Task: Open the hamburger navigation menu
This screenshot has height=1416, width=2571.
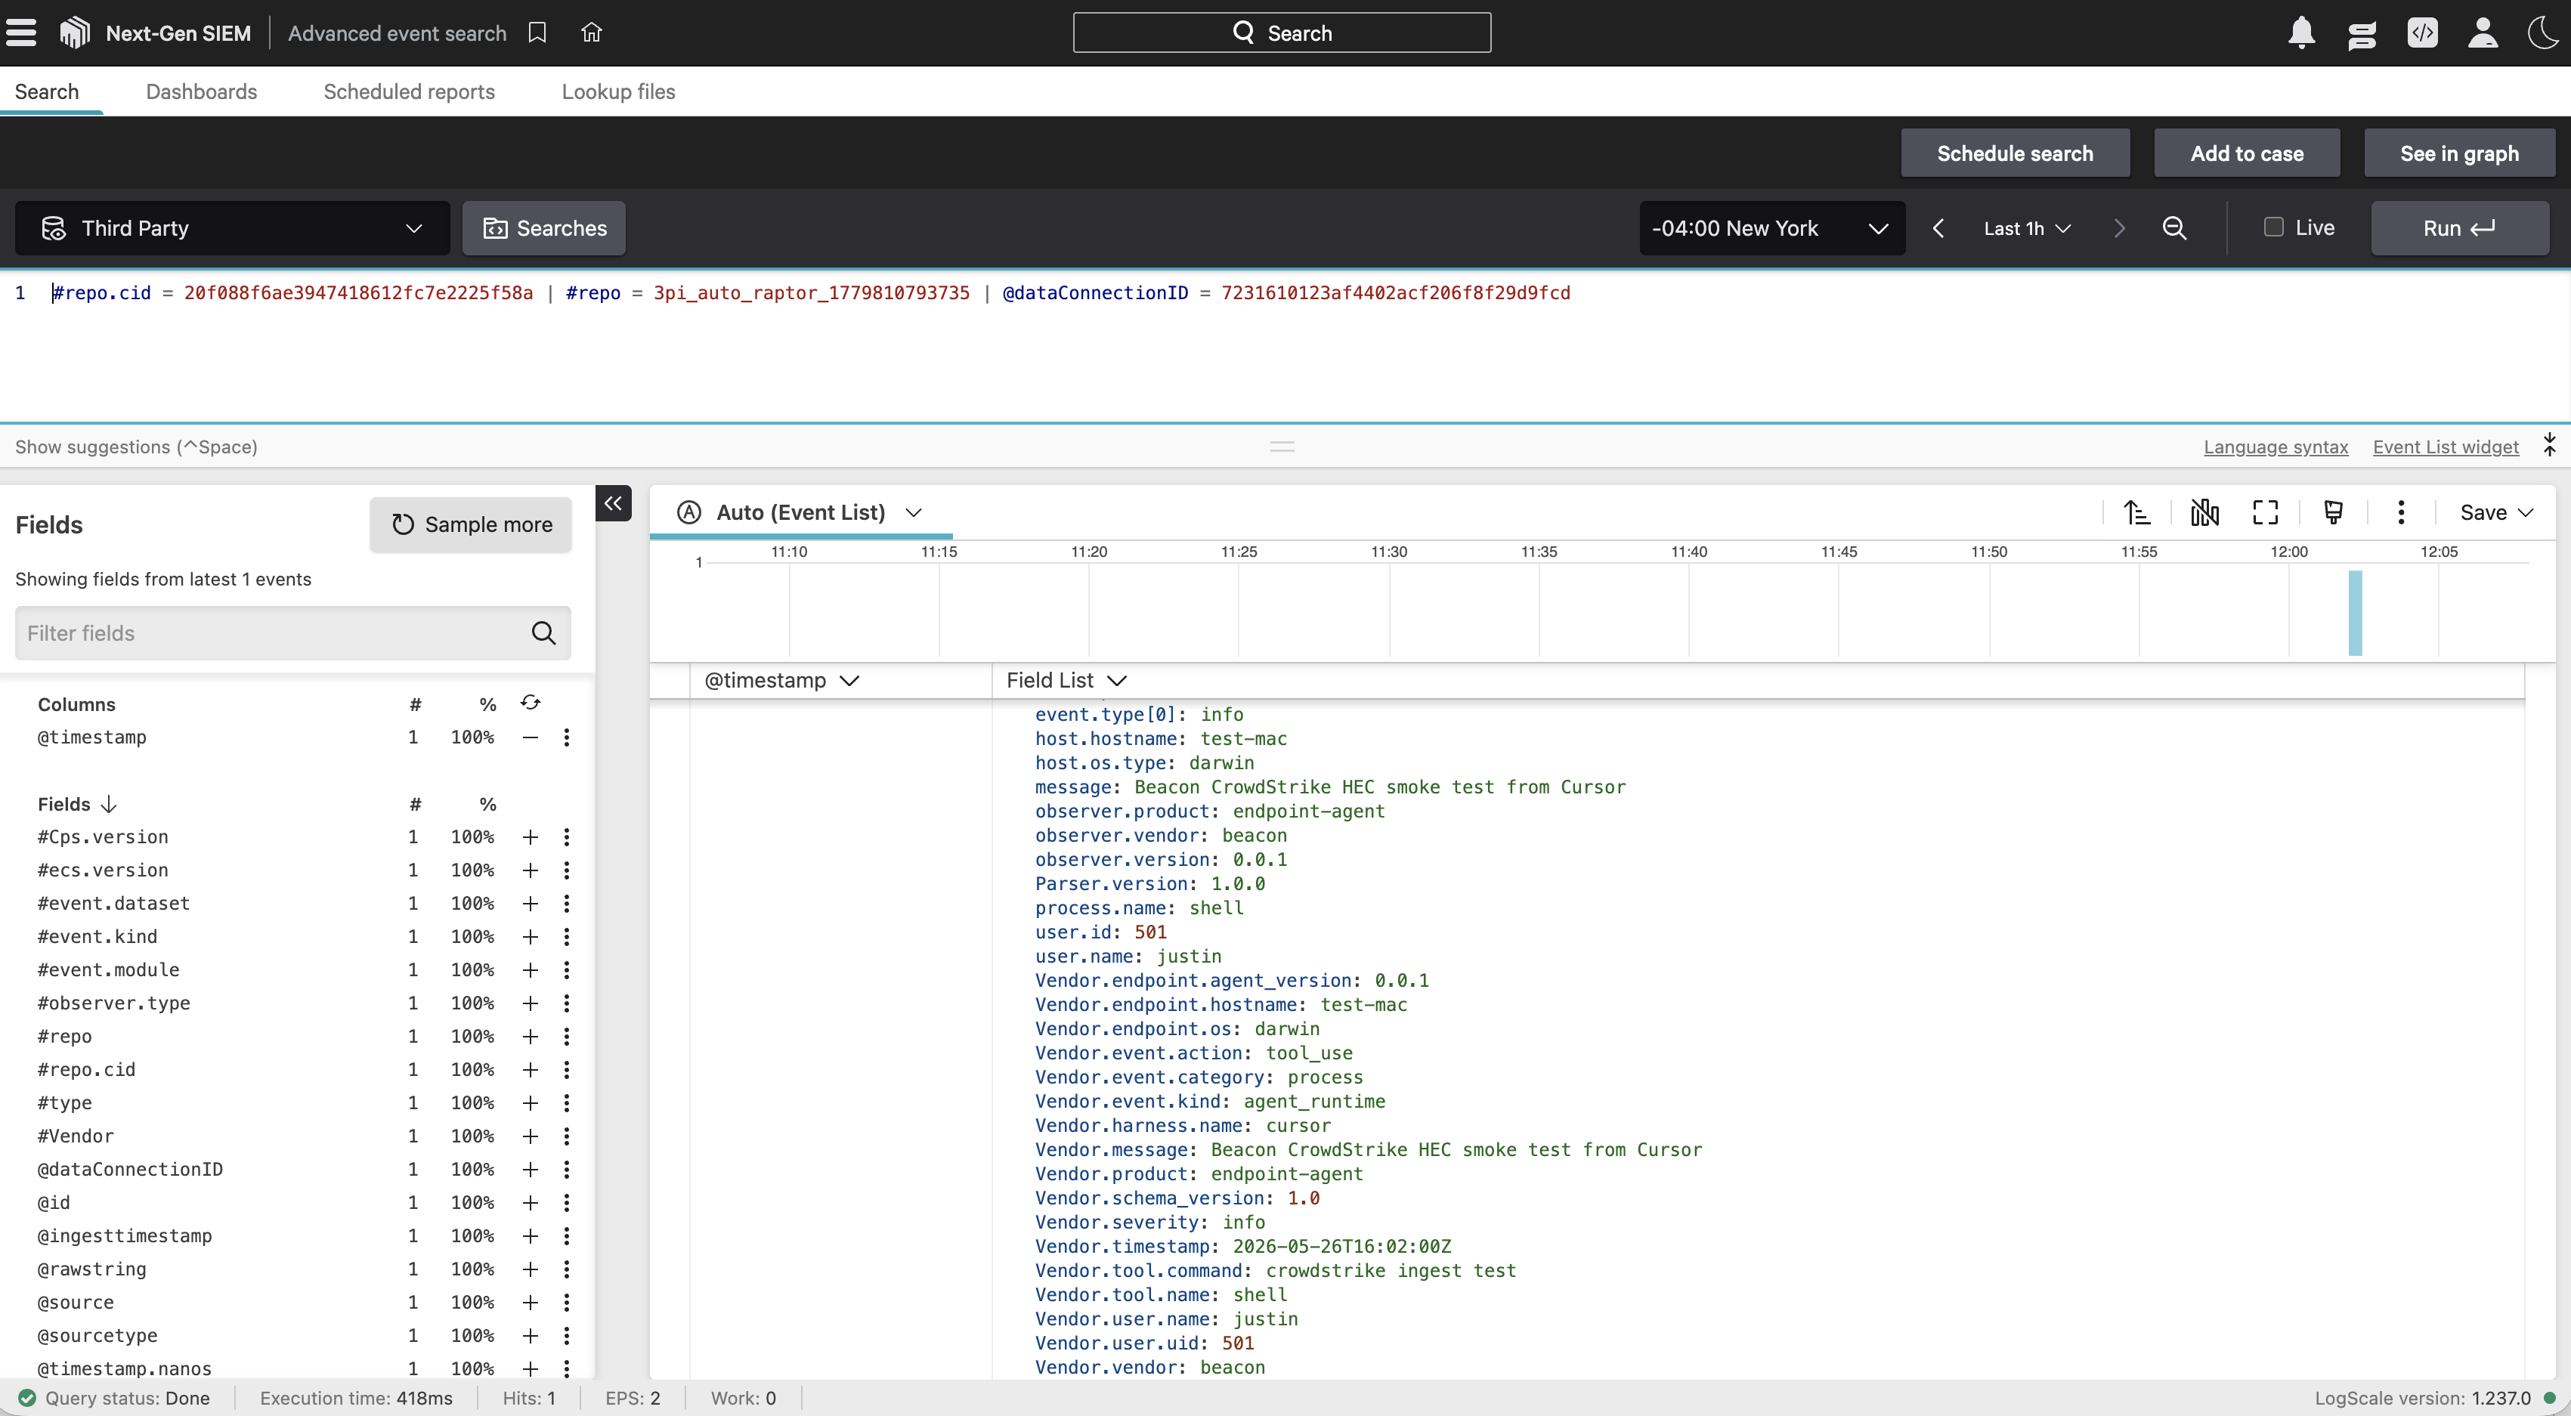Action: coord(21,33)
